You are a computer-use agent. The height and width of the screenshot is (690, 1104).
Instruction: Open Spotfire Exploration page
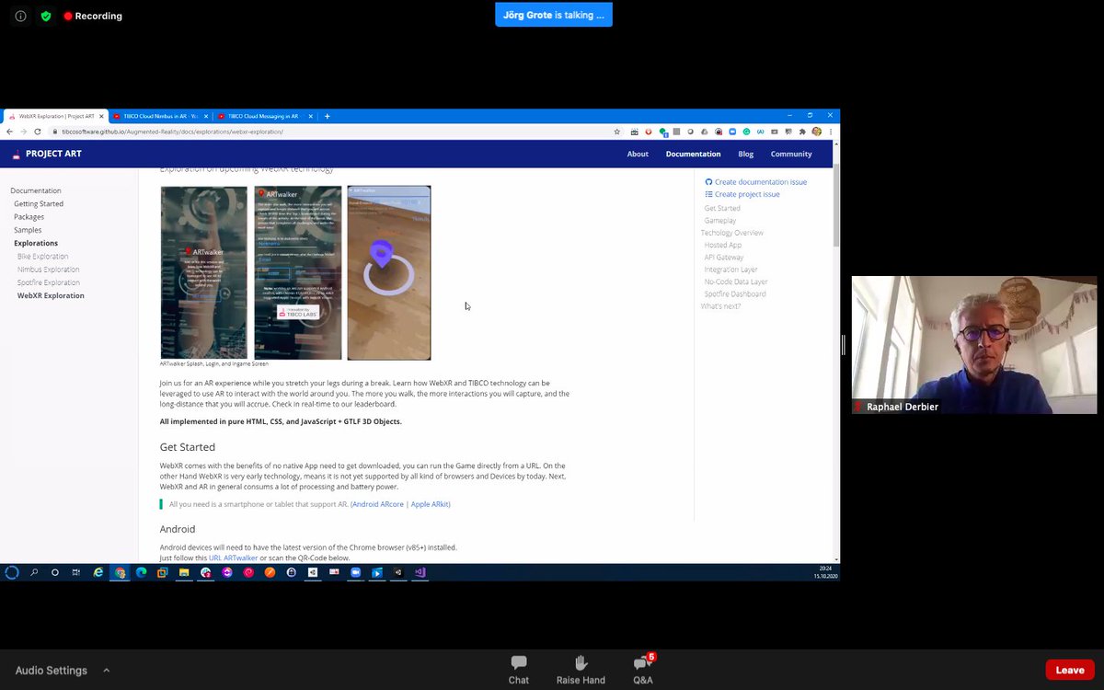(x=48, y=282)
